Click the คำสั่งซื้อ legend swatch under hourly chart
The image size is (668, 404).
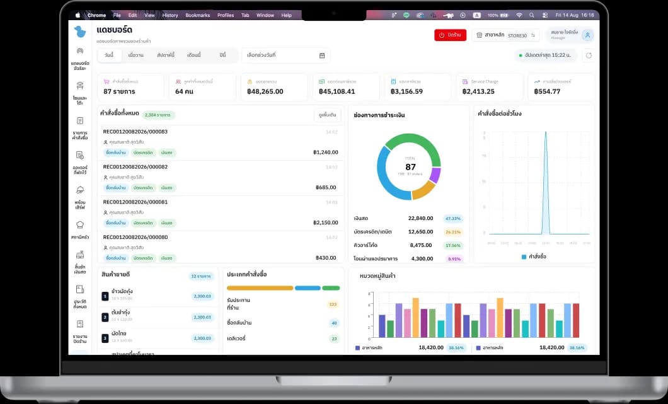pyautogui.click(x=524, y=257)
